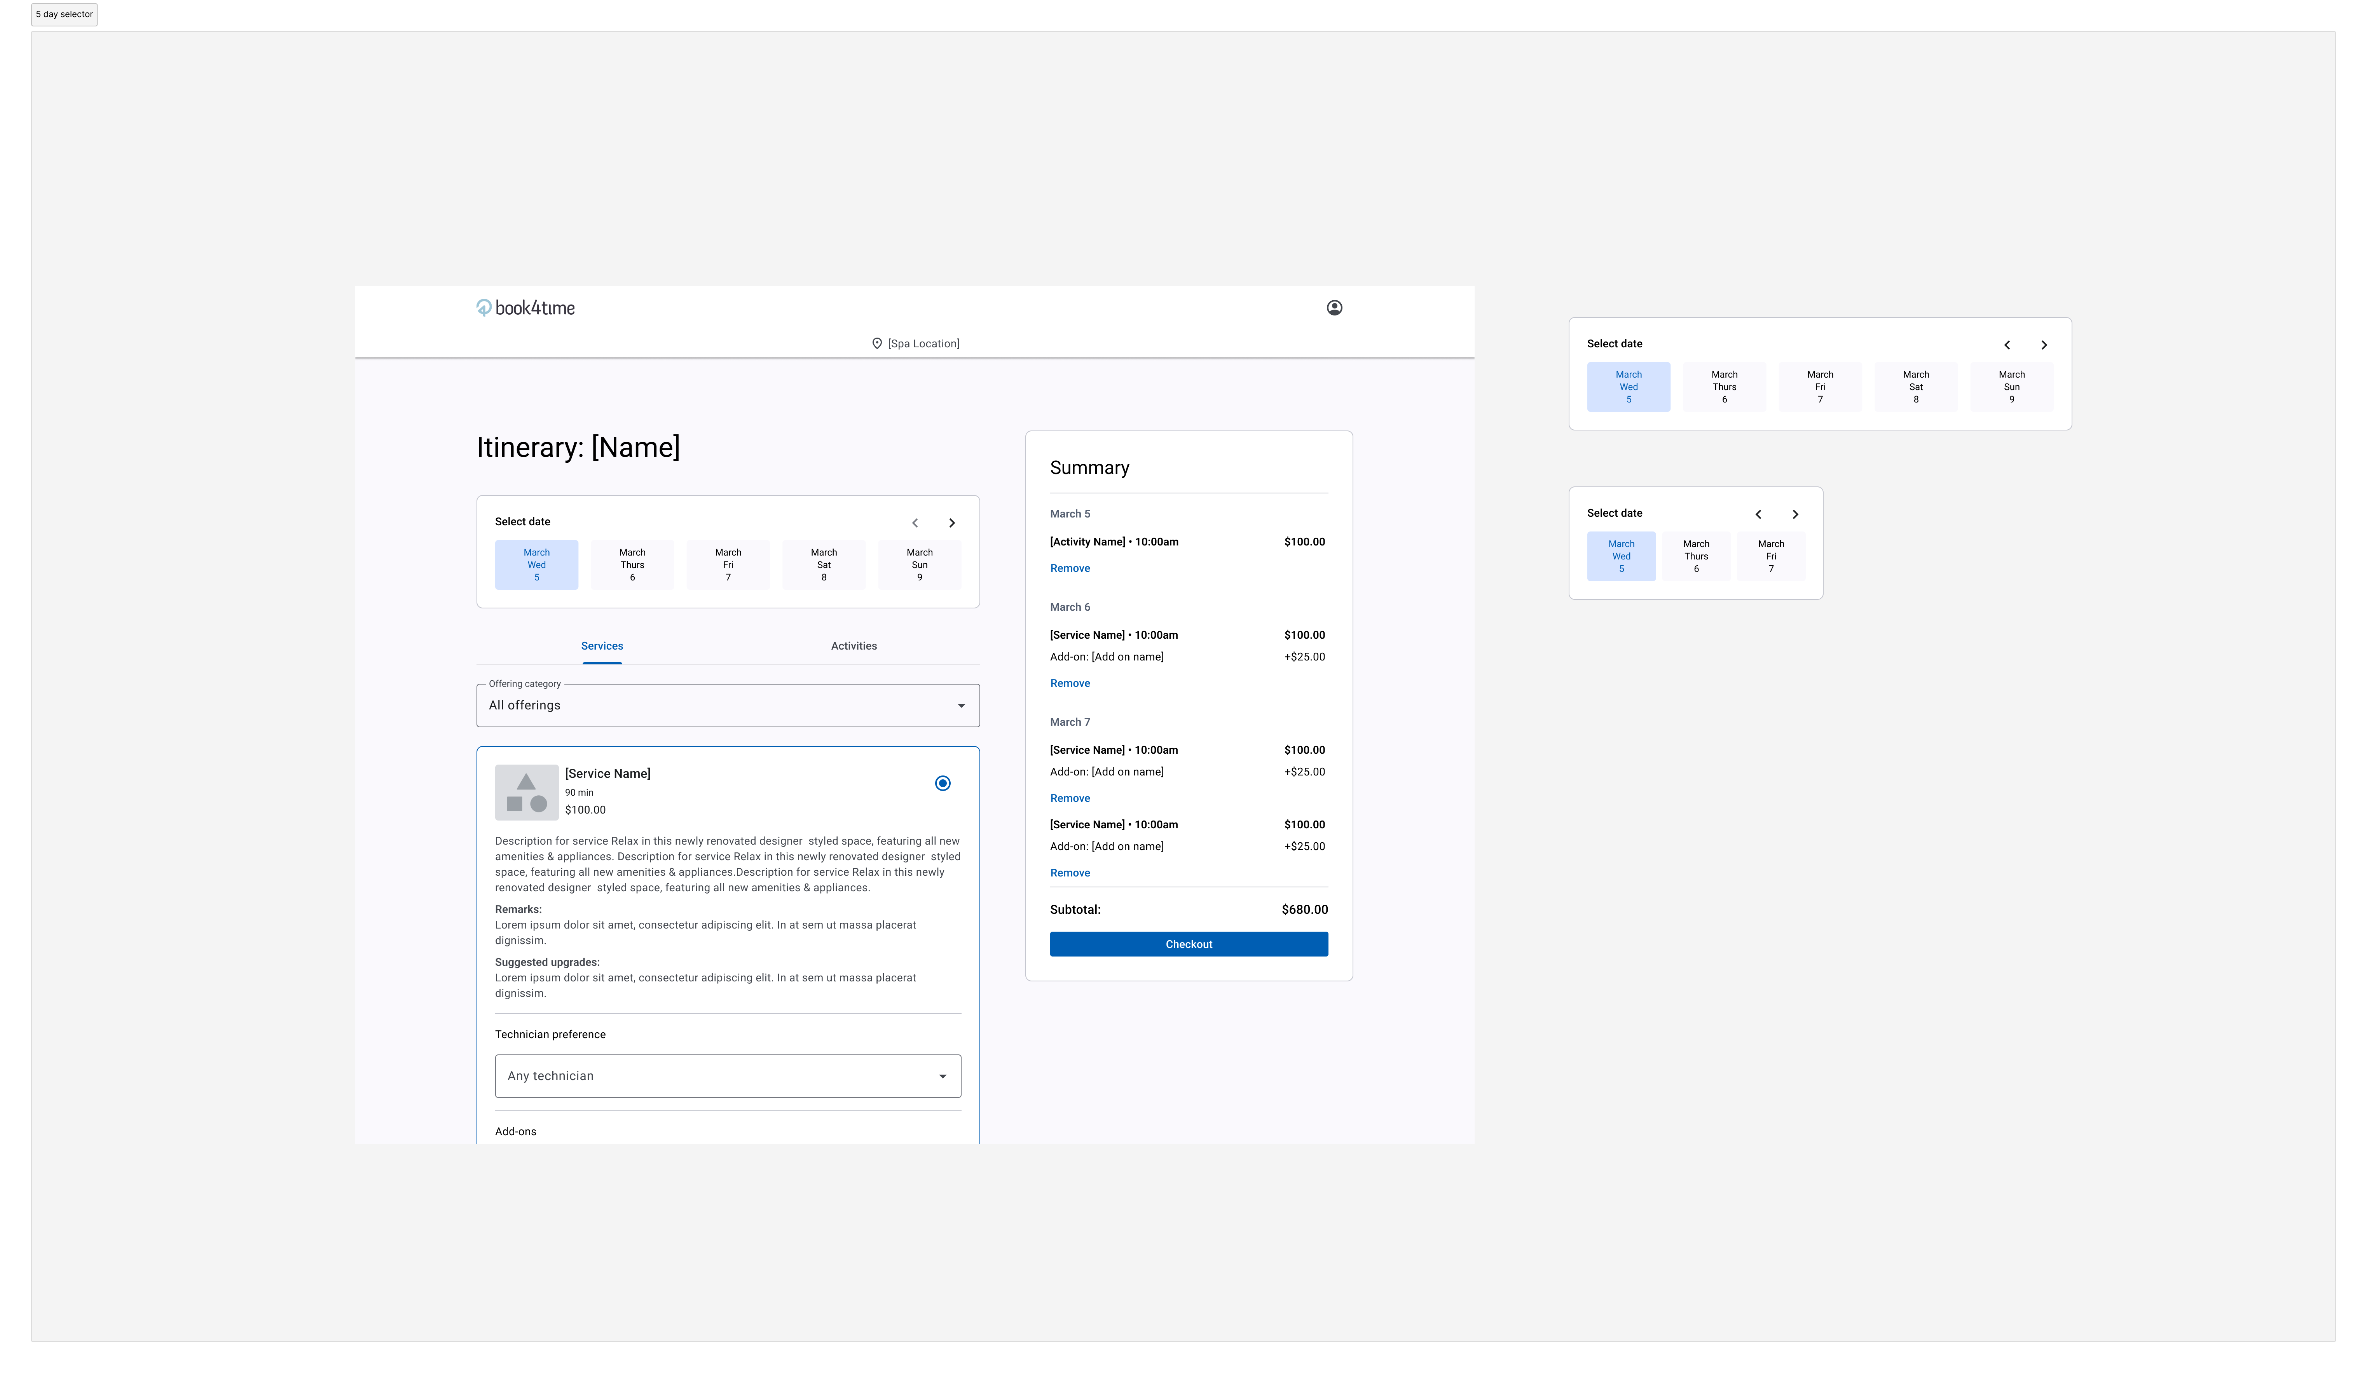This screenshot has height=1373, width=2367.
Task: Select March Sun 9 in itinerary date picker
Action: [920, 565]
